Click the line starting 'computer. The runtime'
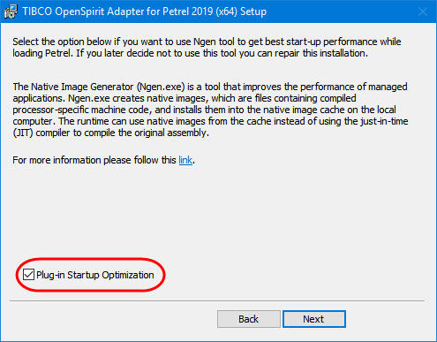The image size is (437, 342). [210, 121]
